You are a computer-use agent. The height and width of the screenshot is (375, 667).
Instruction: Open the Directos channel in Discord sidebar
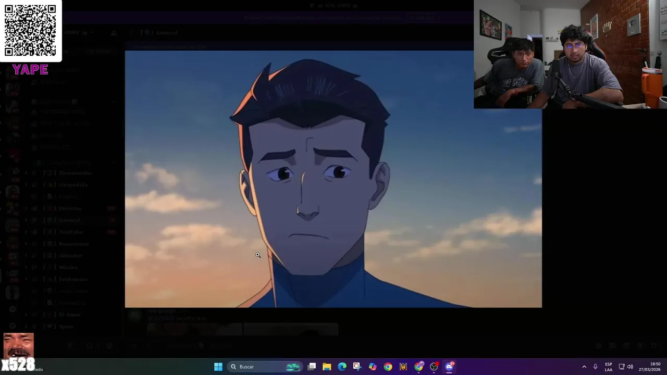[70, 208]
